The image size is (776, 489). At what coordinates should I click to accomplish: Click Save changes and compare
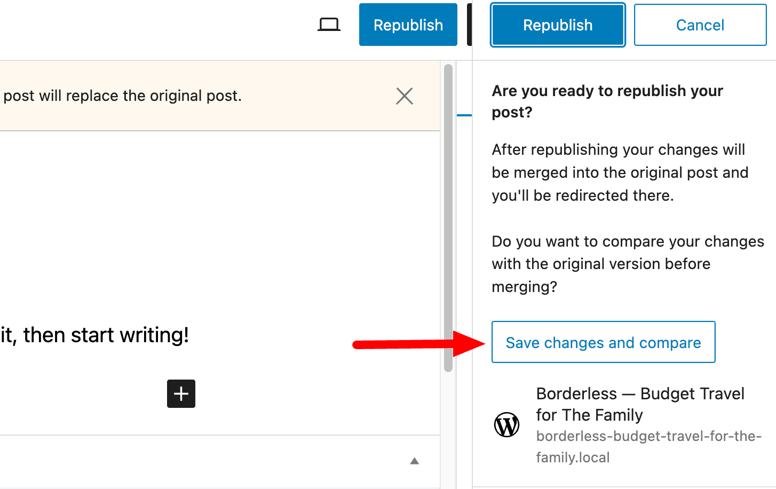[x=603, y=342]
